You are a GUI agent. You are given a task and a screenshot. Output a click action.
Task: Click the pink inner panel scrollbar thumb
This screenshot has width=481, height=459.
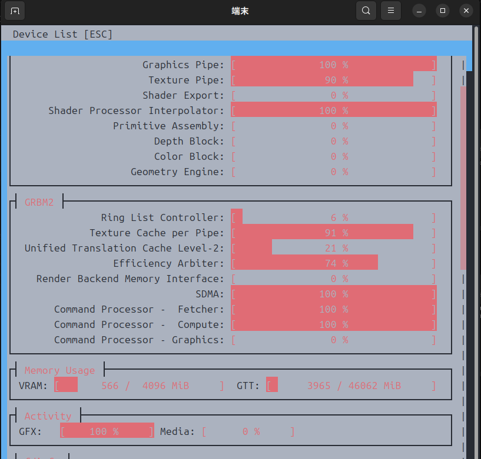pos(463,176)
